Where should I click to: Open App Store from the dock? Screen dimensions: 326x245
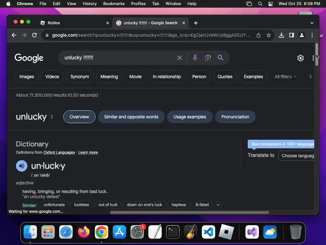[x=119, y=232]
